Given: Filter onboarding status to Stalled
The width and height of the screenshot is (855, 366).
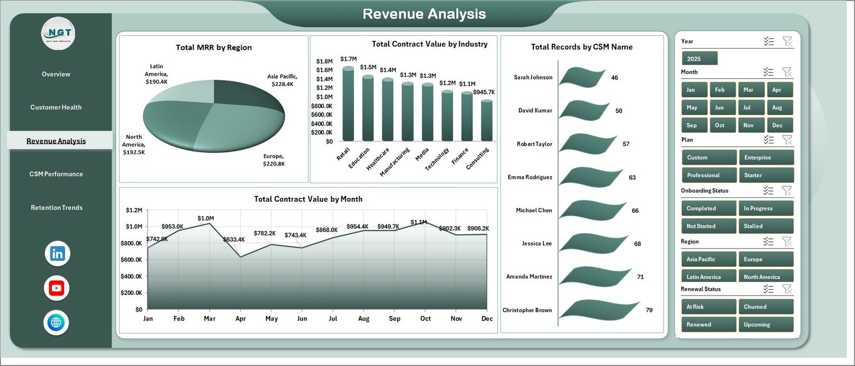Looking at the screenshot, I should tap(766, 226).
